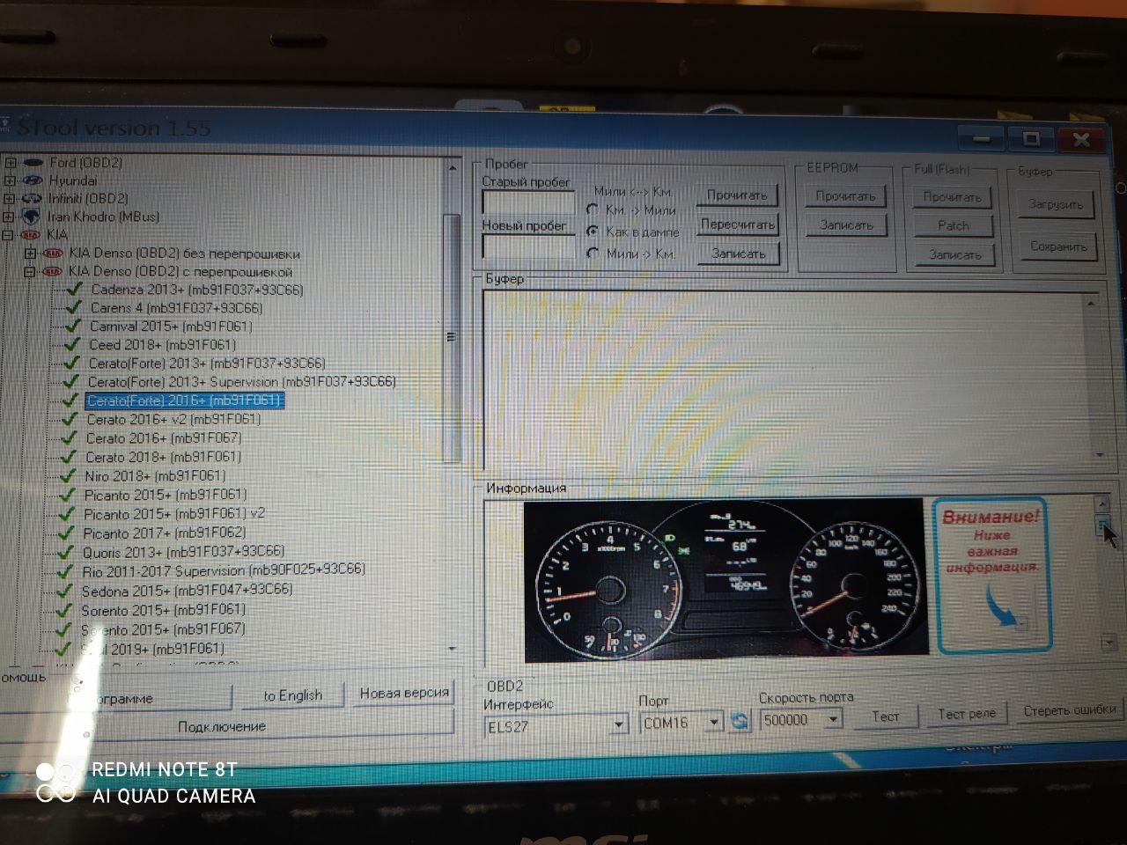
Task: Select Cerato(Forte) 2013+ Supervision entry
Action: point(241,382)
